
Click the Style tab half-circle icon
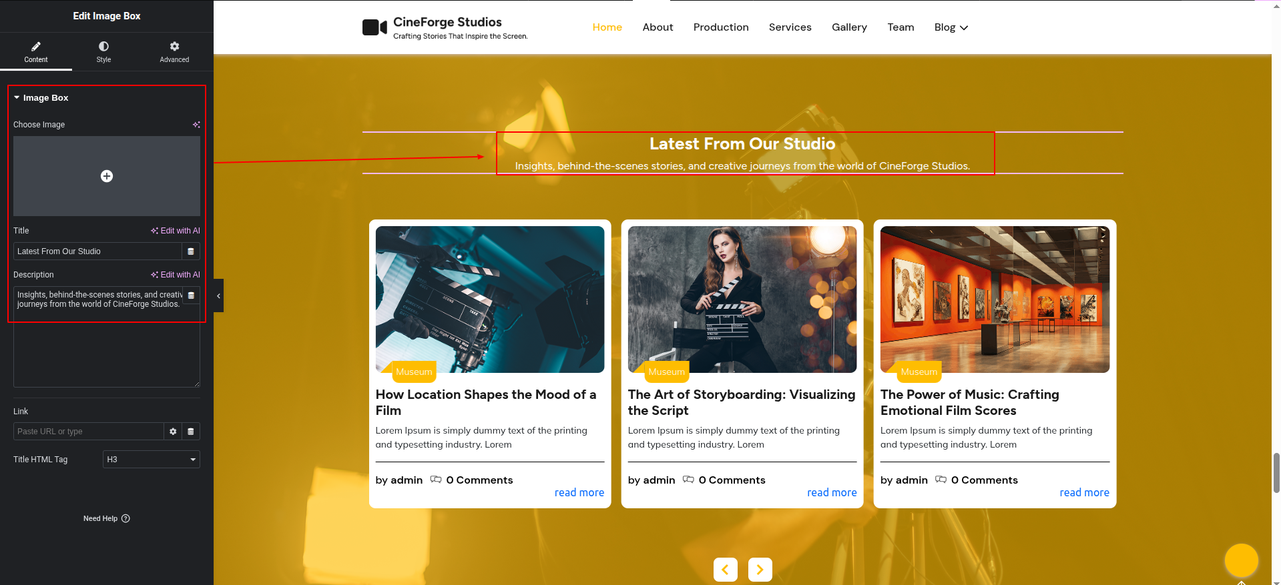[x=103, y=47]
